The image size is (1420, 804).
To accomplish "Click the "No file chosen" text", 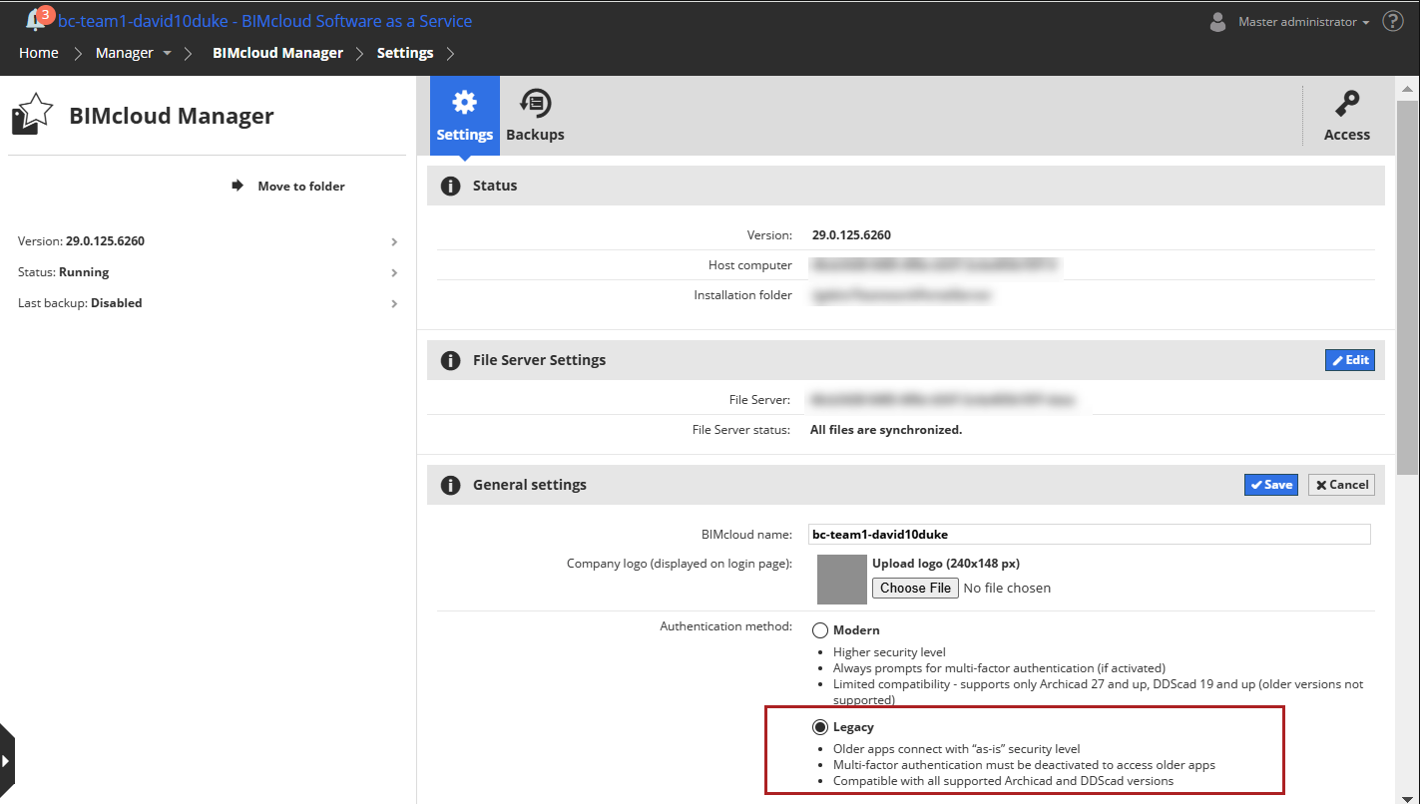I will (1007, 589).
